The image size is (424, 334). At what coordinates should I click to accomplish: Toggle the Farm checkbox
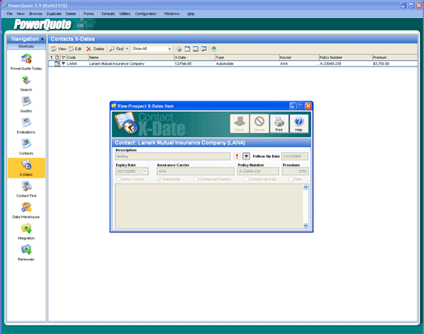pos(291,179)
